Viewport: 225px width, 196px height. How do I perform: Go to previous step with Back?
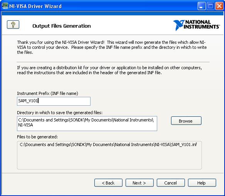tap(108, 183)
